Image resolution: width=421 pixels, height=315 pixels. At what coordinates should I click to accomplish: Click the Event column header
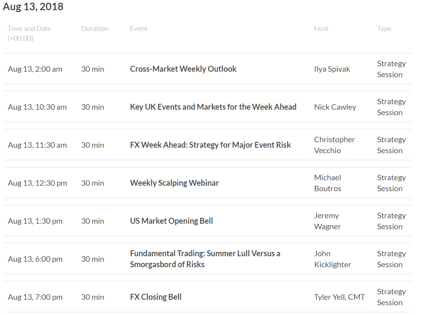click(139, 29)
